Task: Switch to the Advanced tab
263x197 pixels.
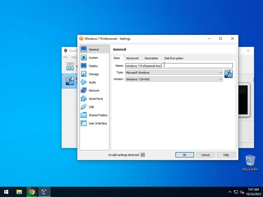Action: 132,58
